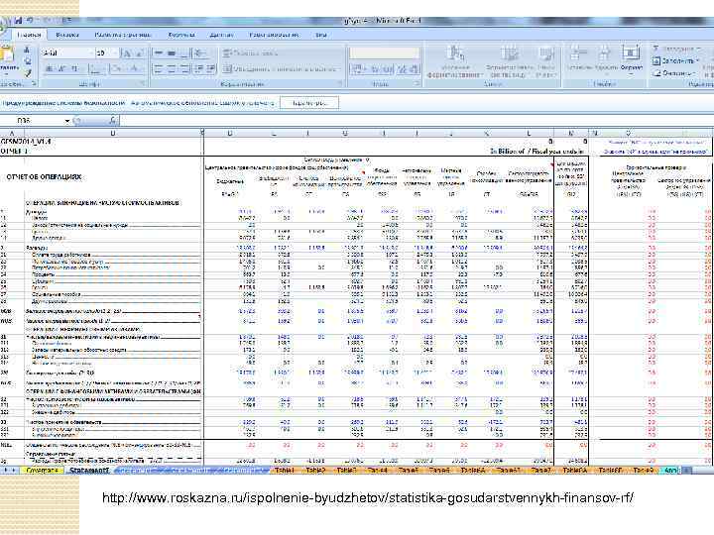Image resolution: width=714 pixels, height=535 pixels.
Task: Increase indent in alignment group
Action: [x=211, y=69]
